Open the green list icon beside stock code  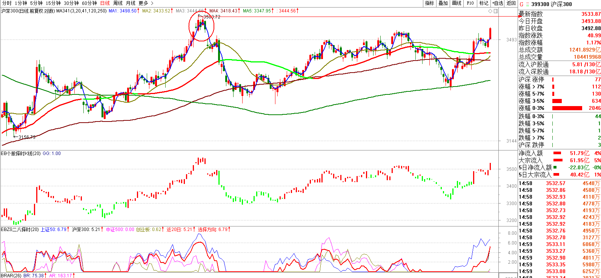coord(527,4)
